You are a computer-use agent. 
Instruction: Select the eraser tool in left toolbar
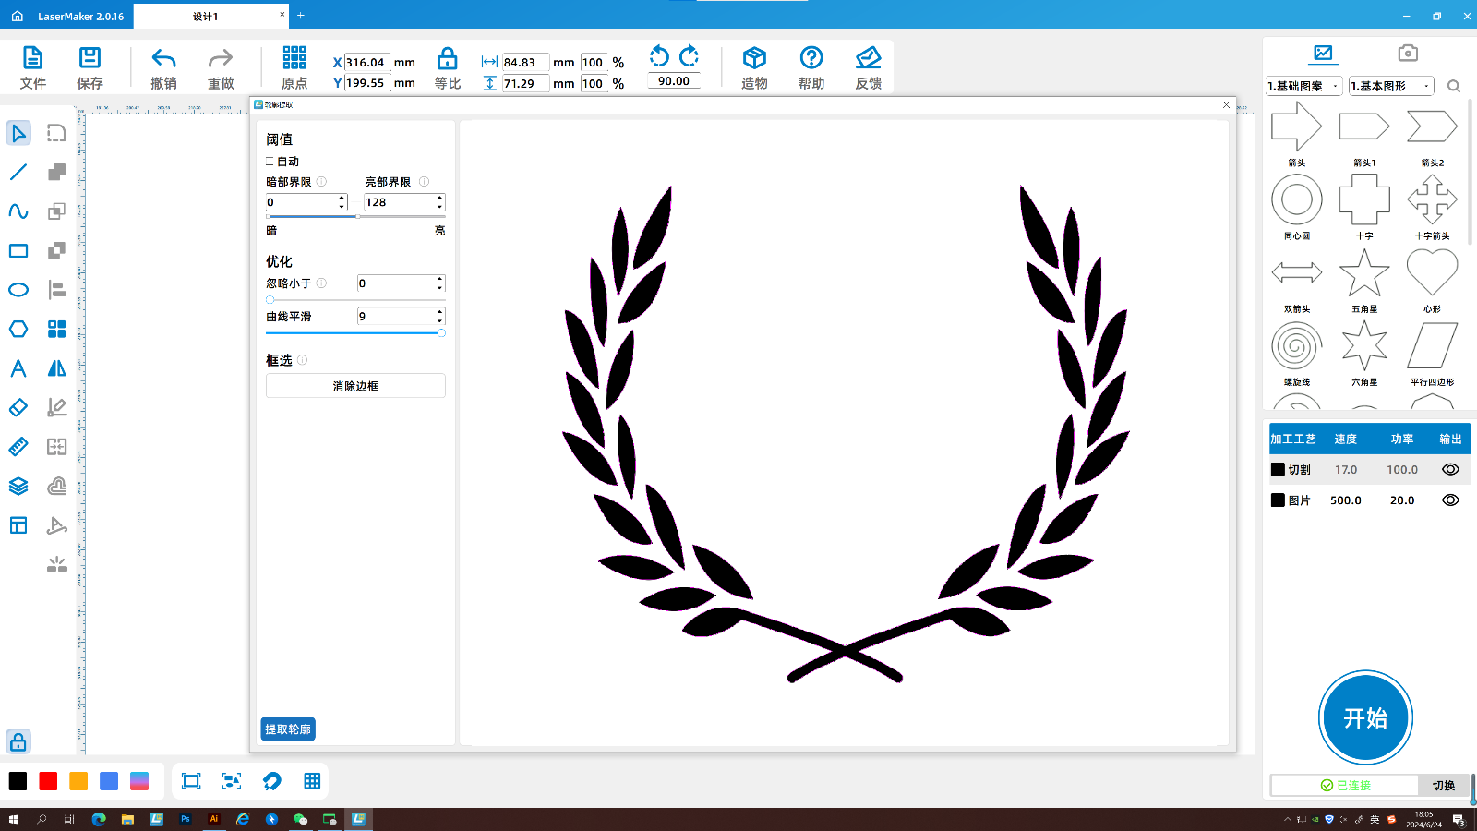point(18,407)
